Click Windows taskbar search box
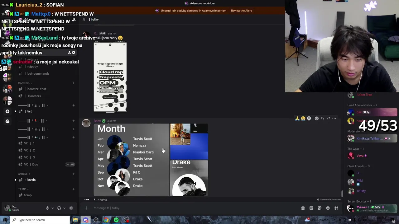This screenshot has height=224, width=399. click(41, 220)
